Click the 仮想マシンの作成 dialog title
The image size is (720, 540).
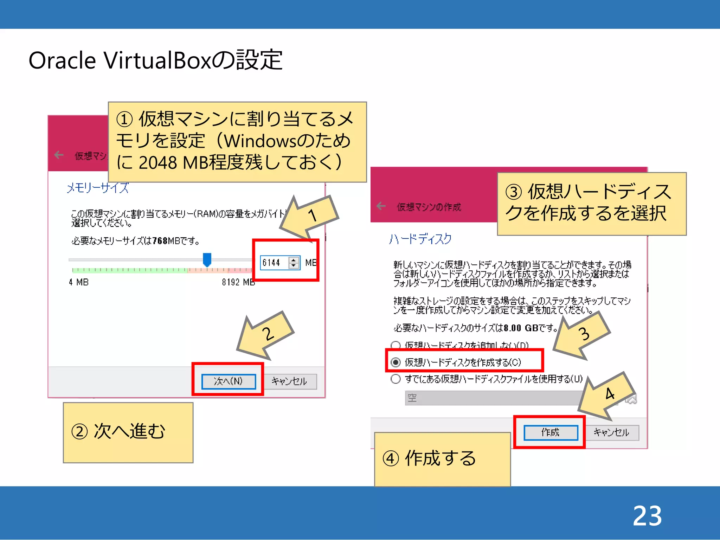[429, 207]
